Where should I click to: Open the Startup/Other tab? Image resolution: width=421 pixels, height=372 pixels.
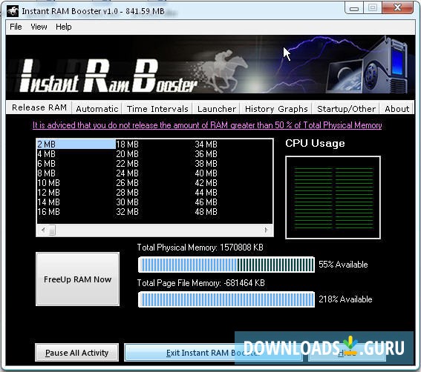pos(346,109)
